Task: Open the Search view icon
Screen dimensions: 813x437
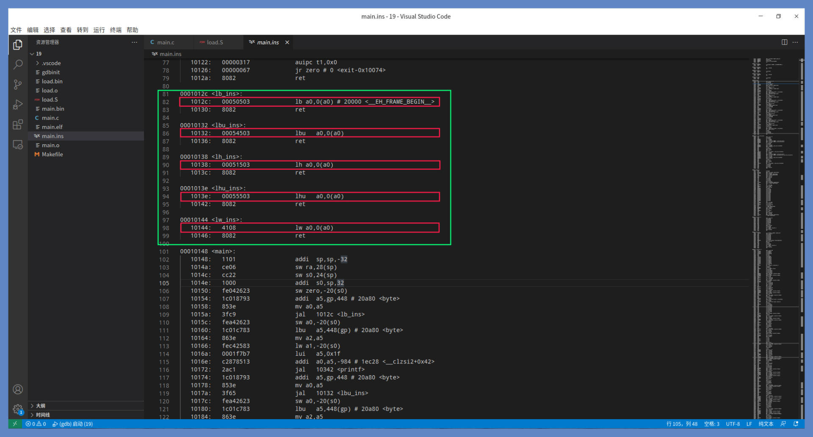Action: pos(18,64)
